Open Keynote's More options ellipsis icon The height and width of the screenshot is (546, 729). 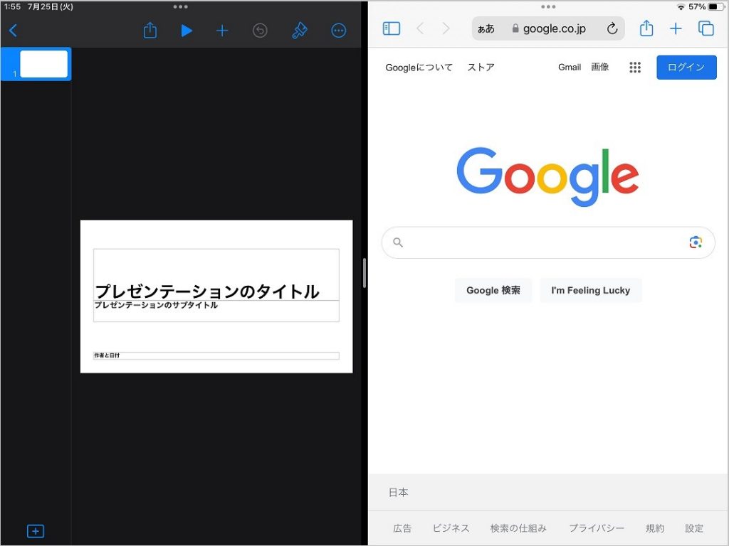point(338,30)
